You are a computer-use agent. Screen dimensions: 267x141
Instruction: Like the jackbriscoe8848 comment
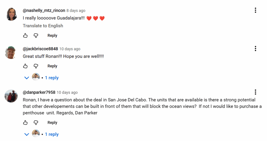coord(25,66)
